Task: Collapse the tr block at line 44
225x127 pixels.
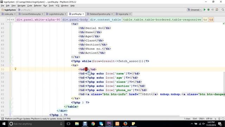Action: pyautogui.click(x=12, y=24)
